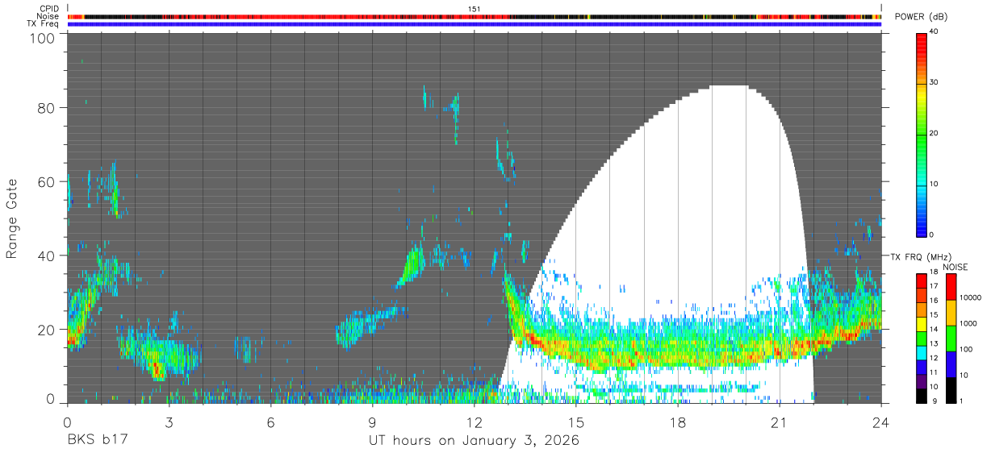Click the 40 range gate tick label
The height and width of the screenshot is (457, 991).
(45, 256)
